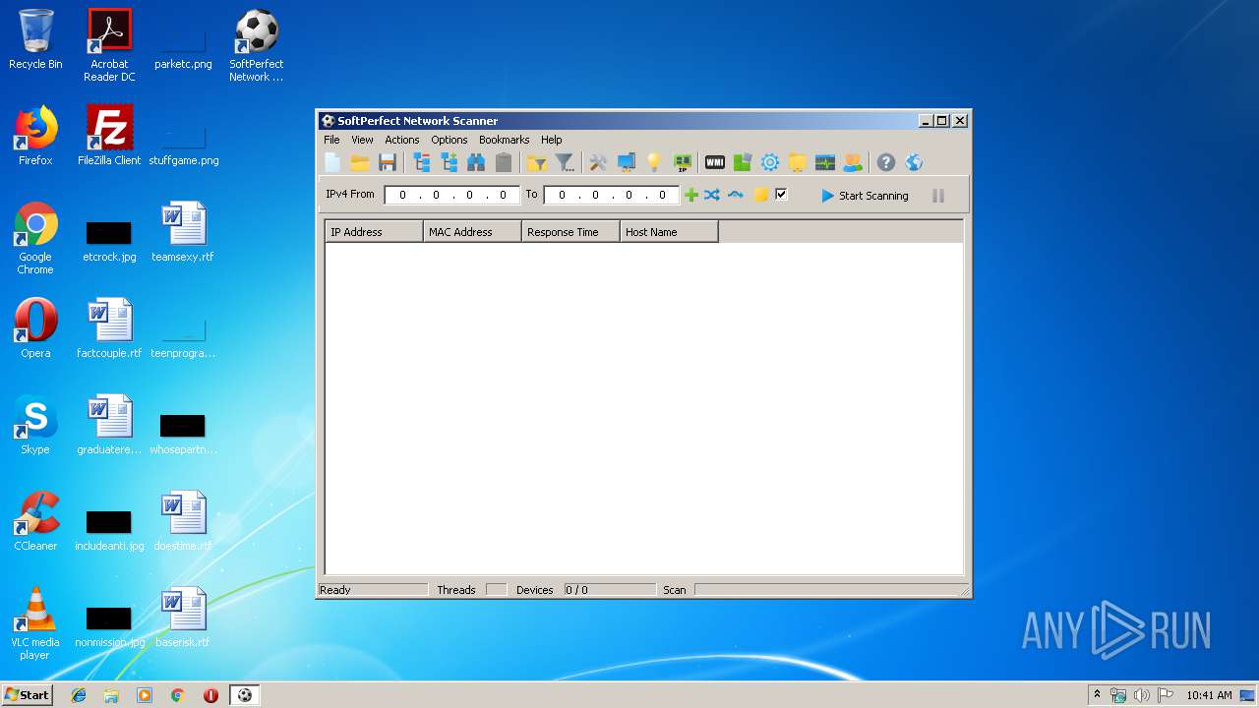Select the VLC media player desktop shortcut

point(35,623)
